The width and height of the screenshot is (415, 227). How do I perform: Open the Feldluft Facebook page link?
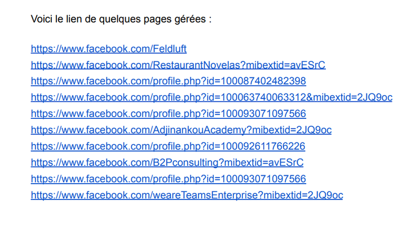tap(109, 49)
